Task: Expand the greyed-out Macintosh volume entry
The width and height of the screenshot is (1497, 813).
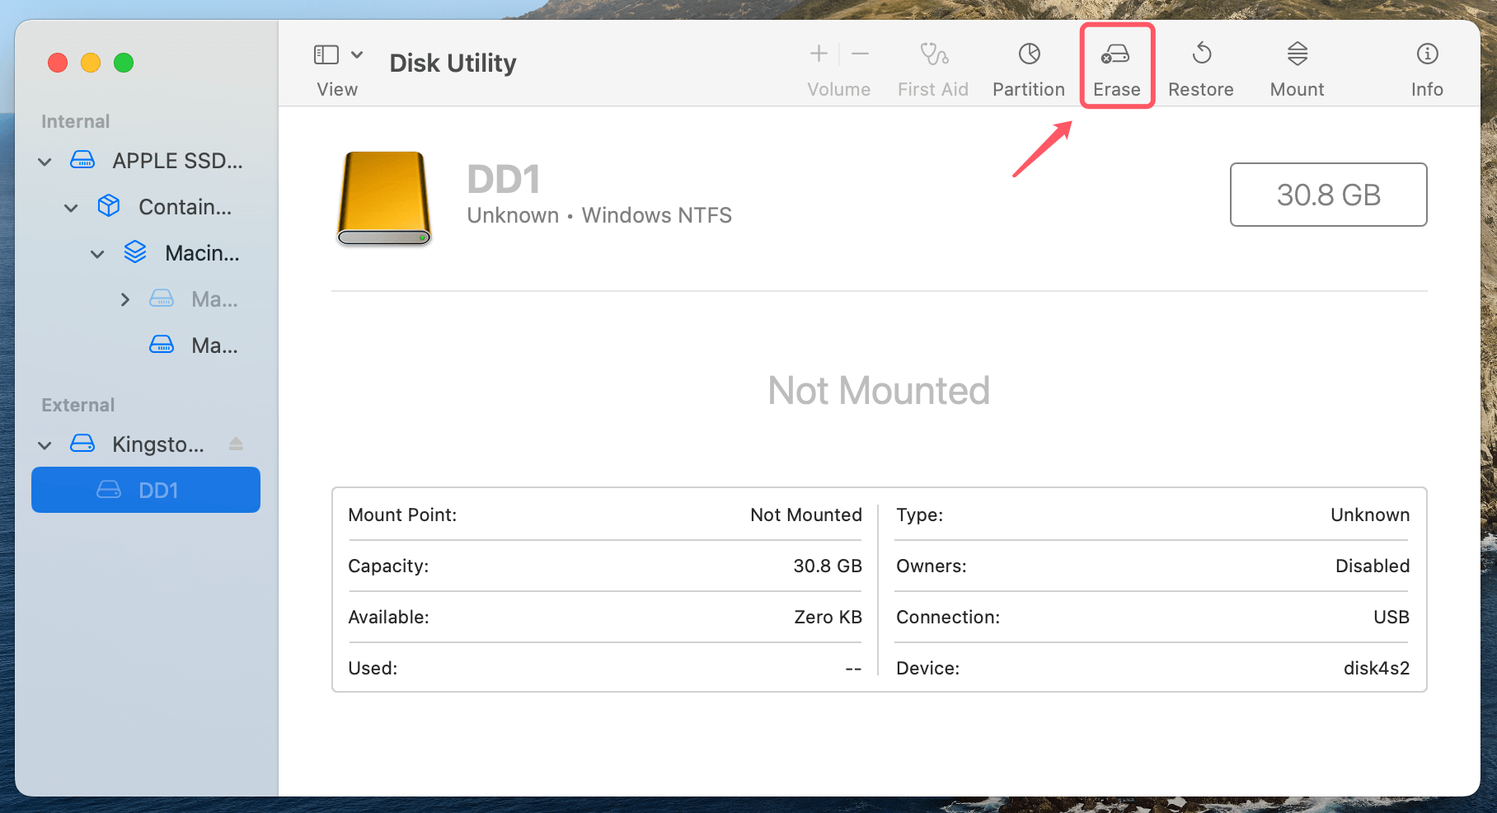Action: [124, 298]
